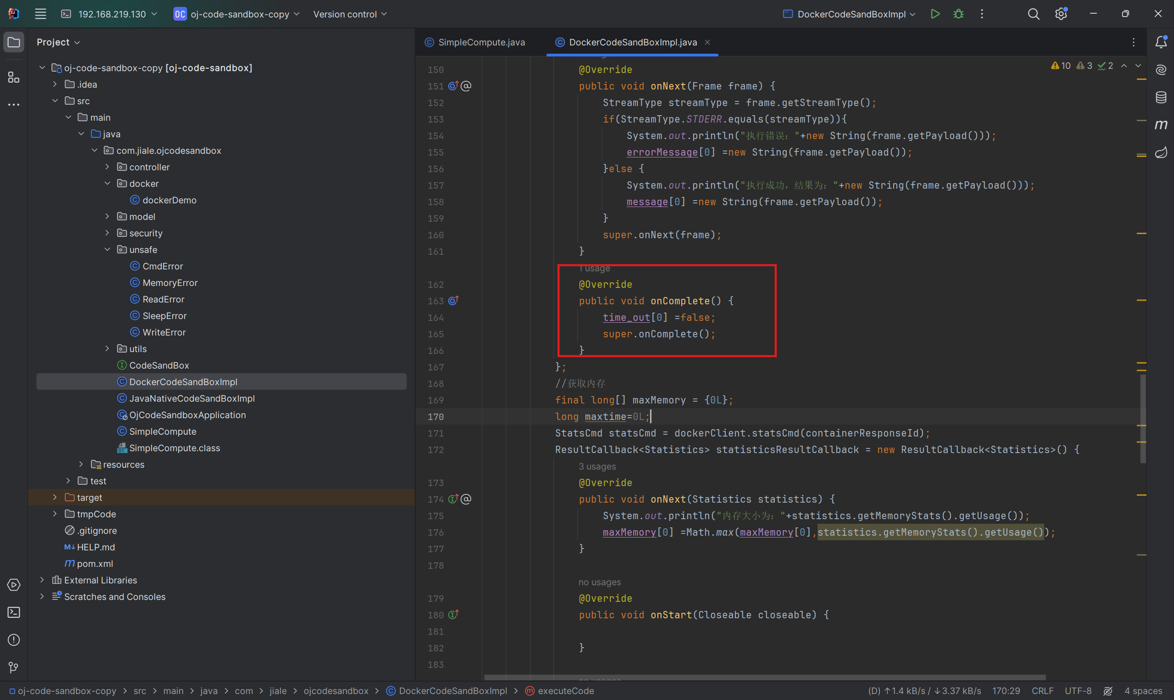Open Terminal tool window in sidebar
This screenshot has height=700, width=1174.
click(14, 612)
